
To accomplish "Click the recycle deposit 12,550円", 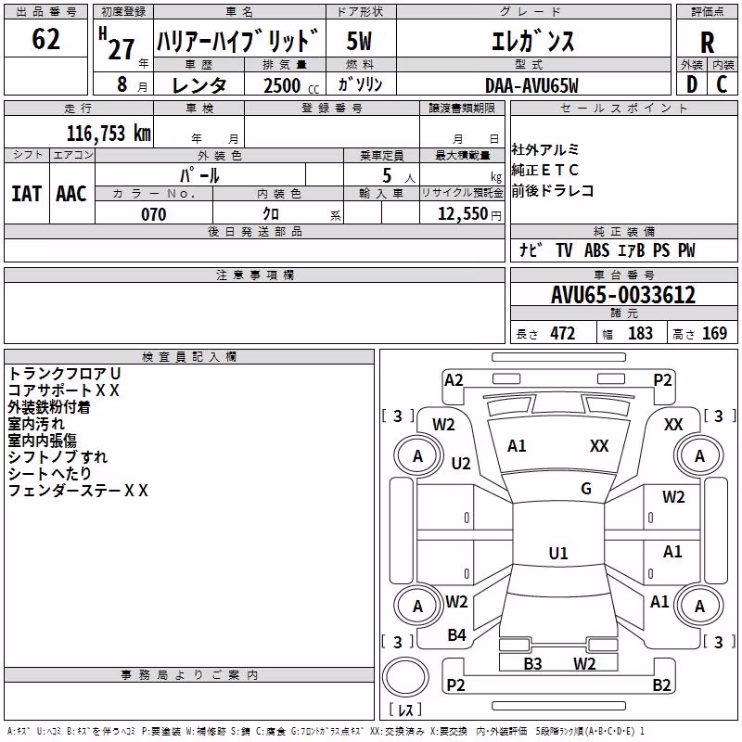I will pos(469,214).
